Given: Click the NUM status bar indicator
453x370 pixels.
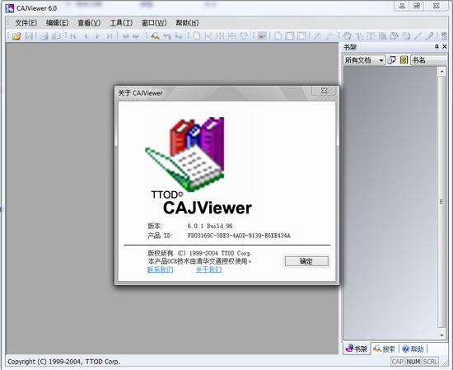Looking at the screenshot, I should [x=413, y=362].
